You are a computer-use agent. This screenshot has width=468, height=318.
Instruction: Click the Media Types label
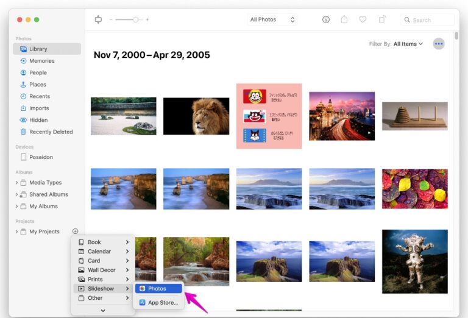point(45,183)
